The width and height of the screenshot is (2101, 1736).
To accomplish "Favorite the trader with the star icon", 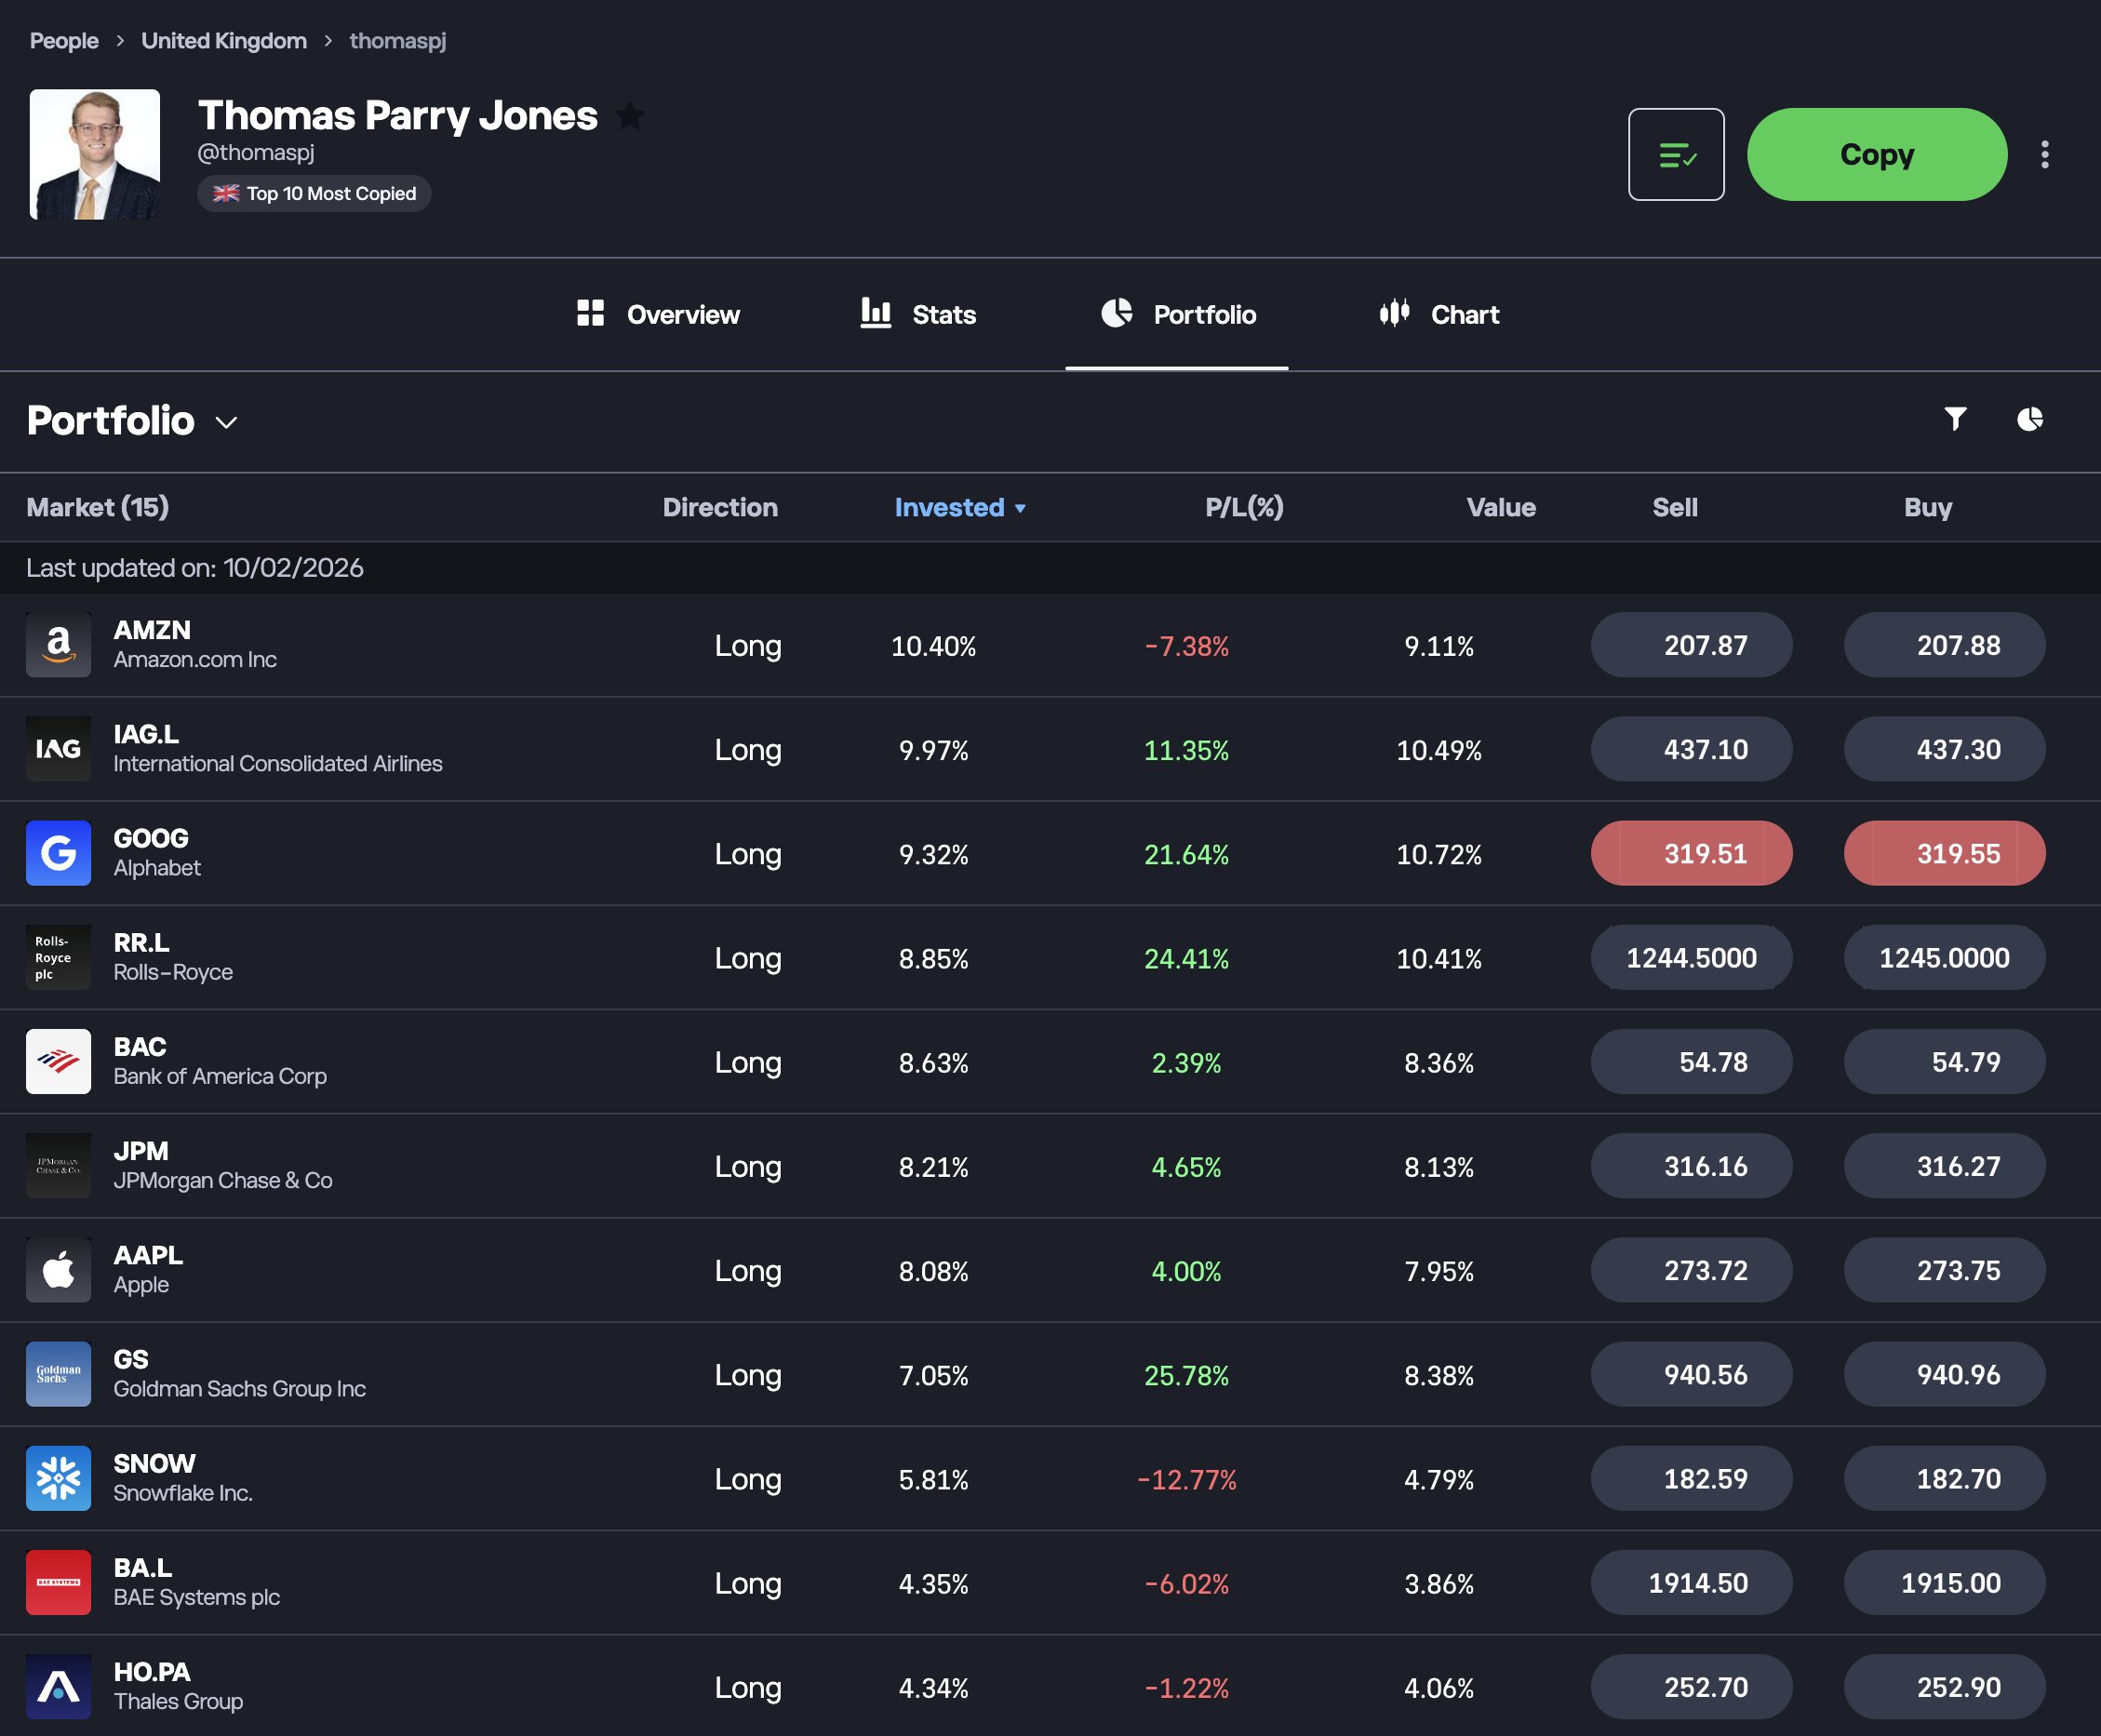I will tap(630, 116).
